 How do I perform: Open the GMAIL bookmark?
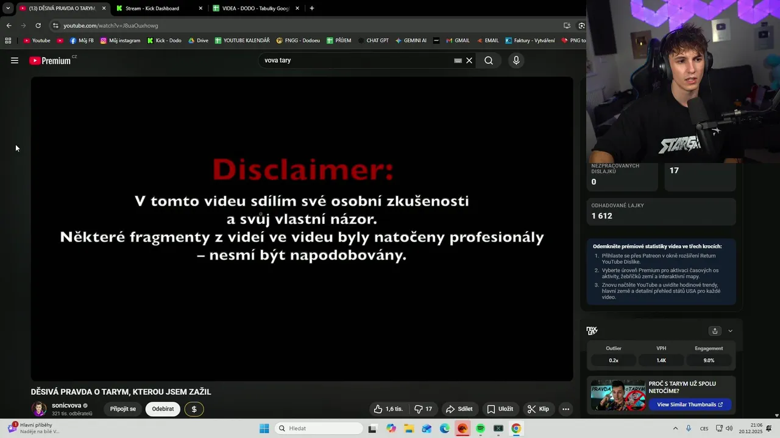pyautogui.click(x=458, y=41)
